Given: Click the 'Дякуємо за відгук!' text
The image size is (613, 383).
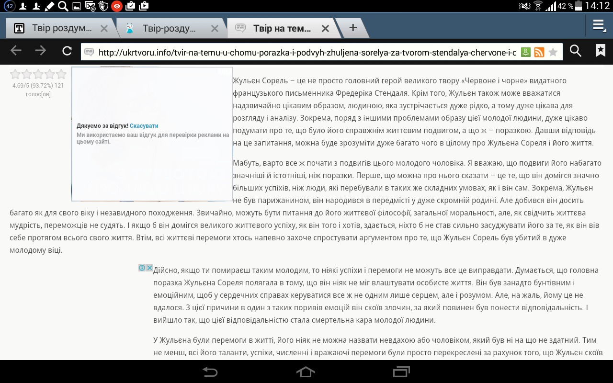Looking at the screenshot, I should click(102, 126).
